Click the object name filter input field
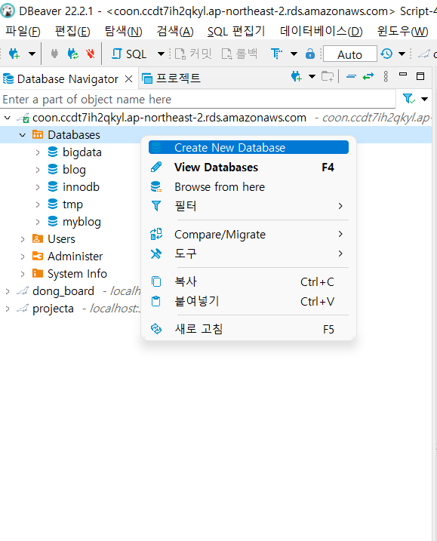437x541 pixels. pyautogui.click(x=198, y=100)
